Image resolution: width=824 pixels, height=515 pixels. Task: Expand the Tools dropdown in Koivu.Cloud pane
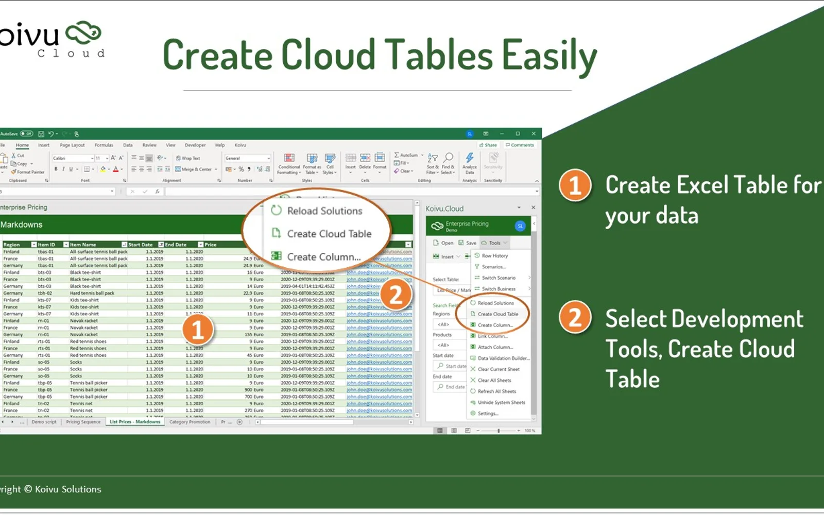point(494,243)
